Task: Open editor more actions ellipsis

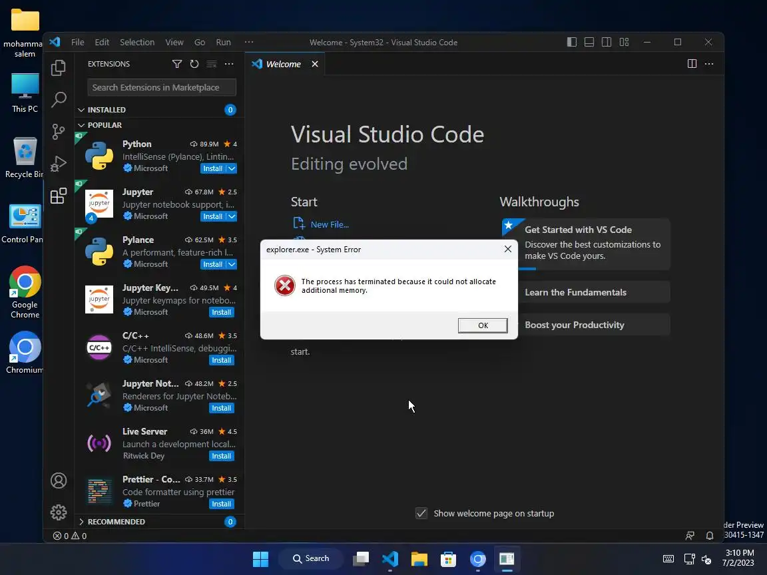Action: (709, 64)
